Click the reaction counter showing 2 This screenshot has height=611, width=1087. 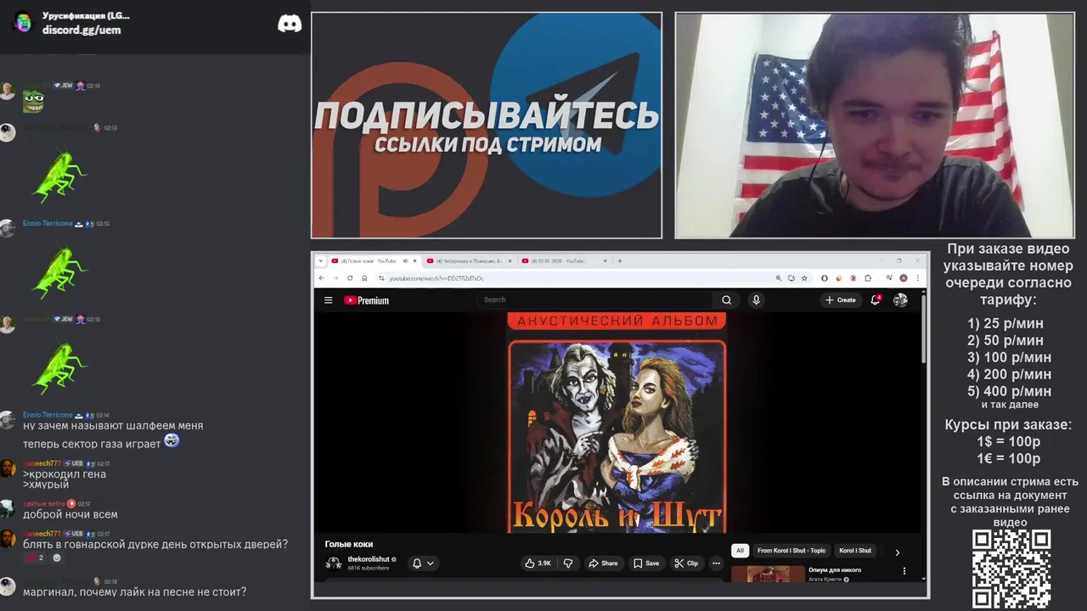click(x=35, y=558)
